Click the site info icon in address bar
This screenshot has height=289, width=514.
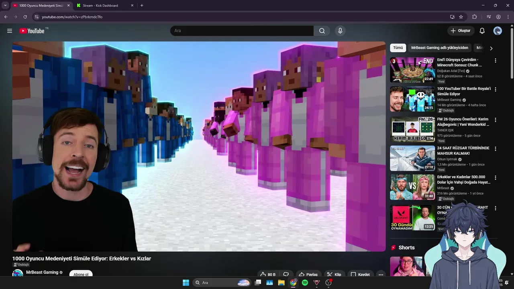coord(37,17)
